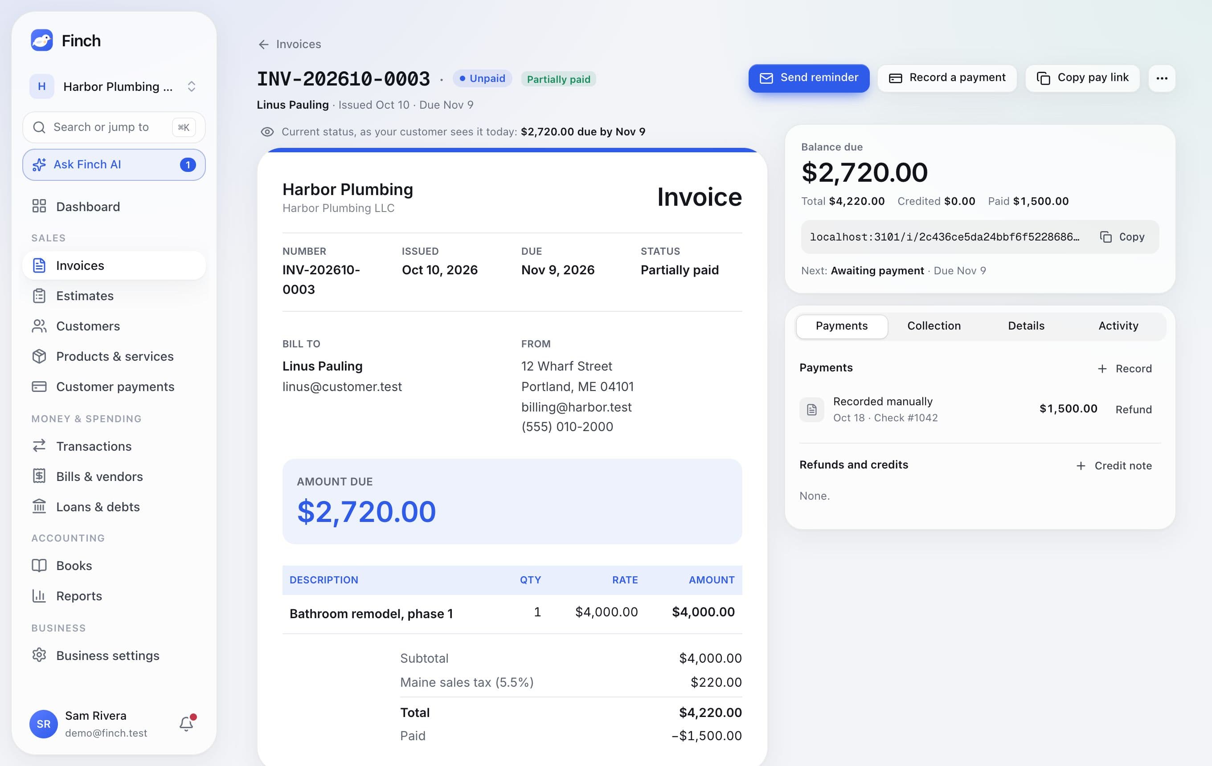This screenshot has height=766, width=1212.
Task: Click the SR user avatar
Action: [x=44, y=724]
